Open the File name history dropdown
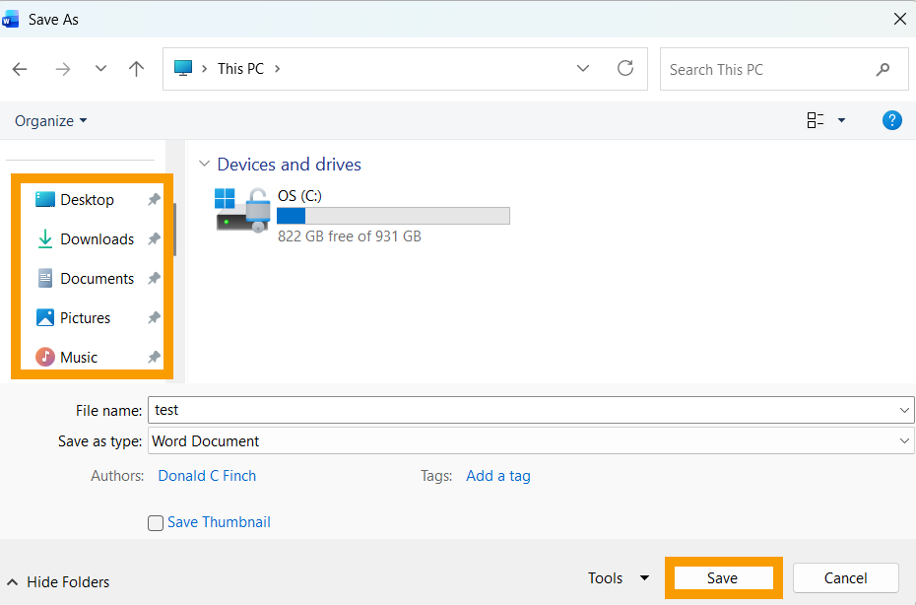Viewport: 916px width, 605px height. click(904, 410)
